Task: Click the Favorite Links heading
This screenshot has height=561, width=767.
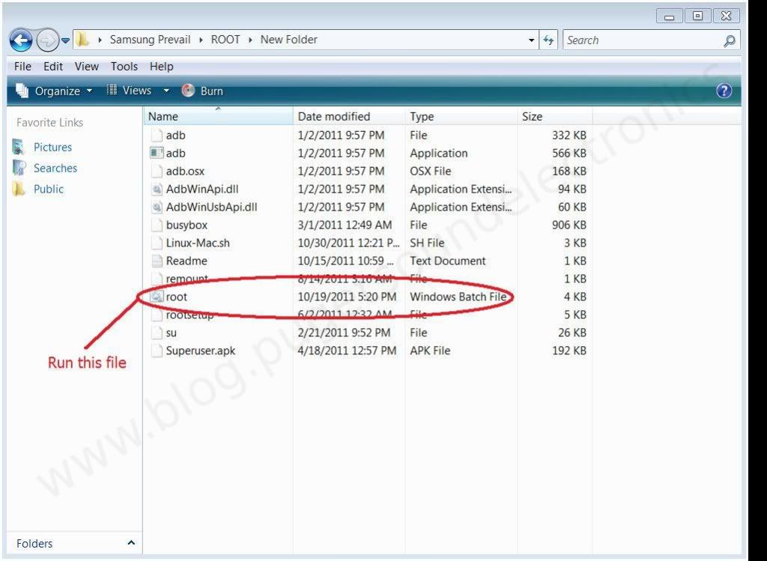Action: tap(50, 123)
